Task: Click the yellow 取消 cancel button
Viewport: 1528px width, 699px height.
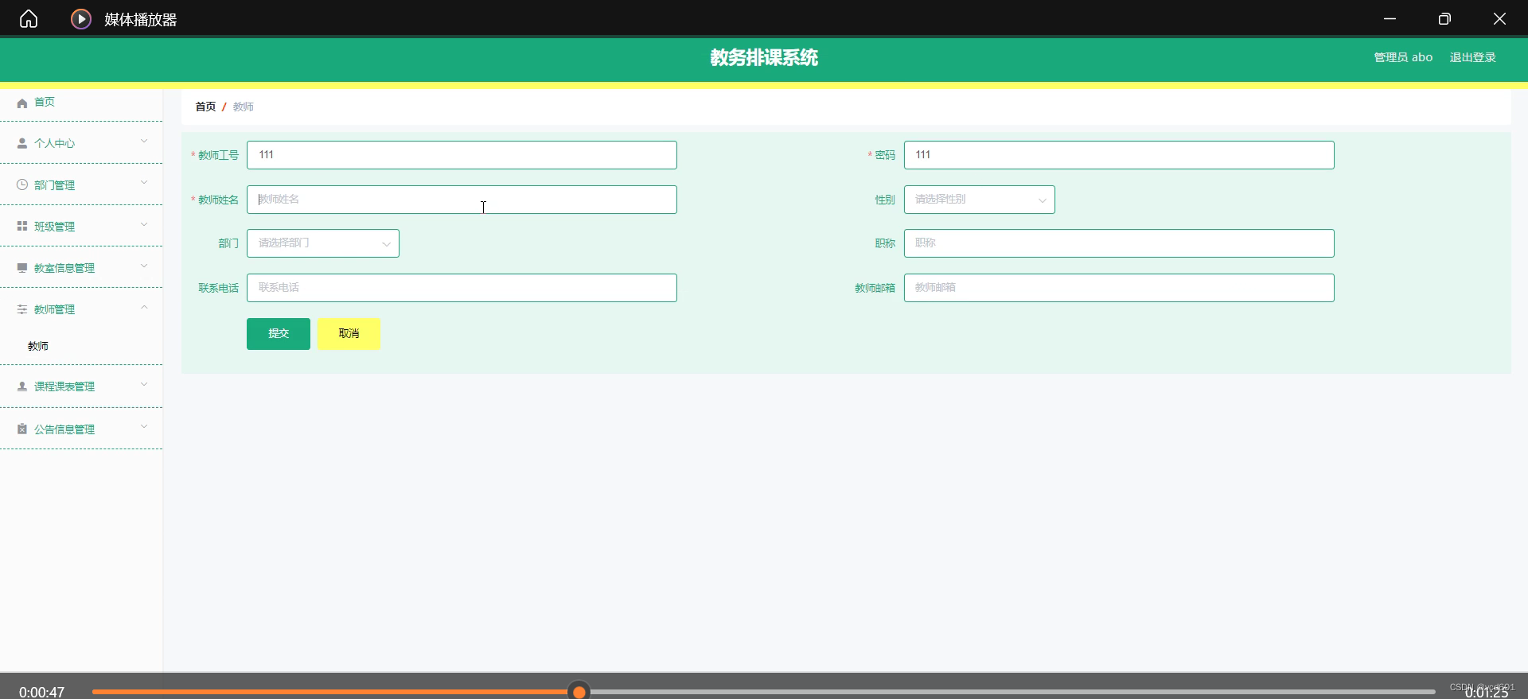Action: click(349, 334)
